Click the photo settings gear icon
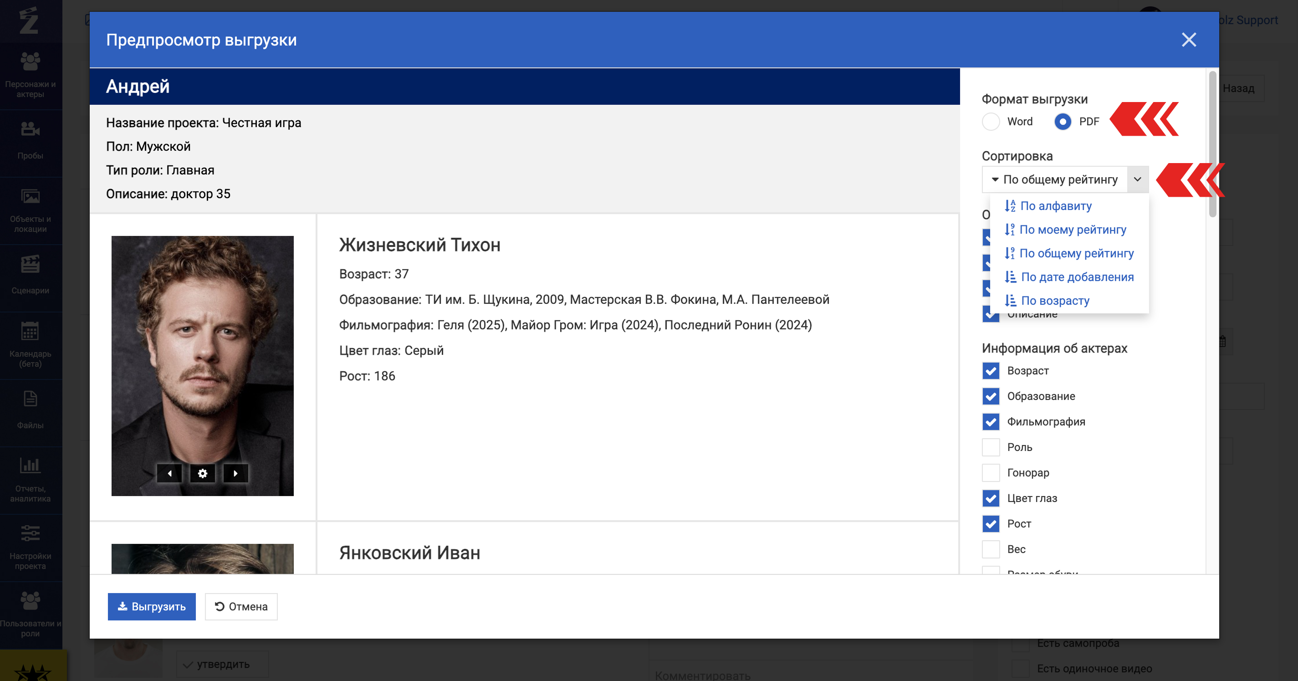Viewport: 1298px width, 681px height. [x=203, y=473]
